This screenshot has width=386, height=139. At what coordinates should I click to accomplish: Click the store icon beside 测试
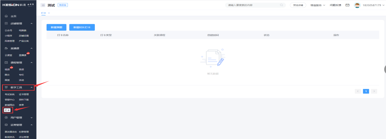tap(43, 5)
